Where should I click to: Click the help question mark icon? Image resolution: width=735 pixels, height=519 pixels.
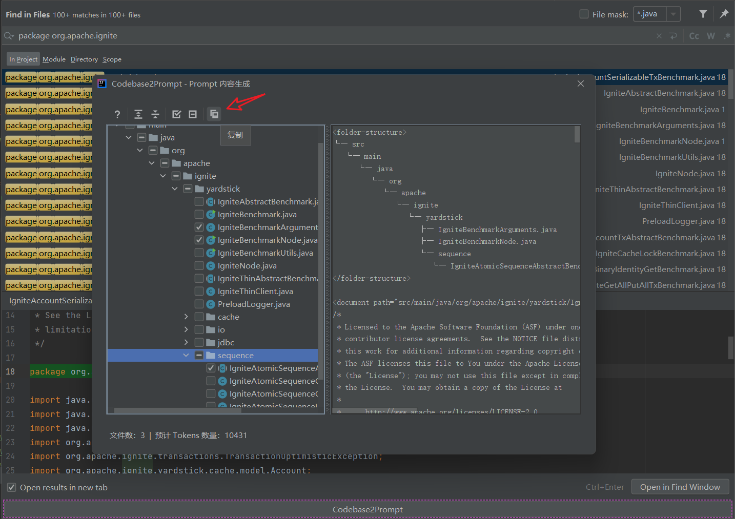coord(117,114)
